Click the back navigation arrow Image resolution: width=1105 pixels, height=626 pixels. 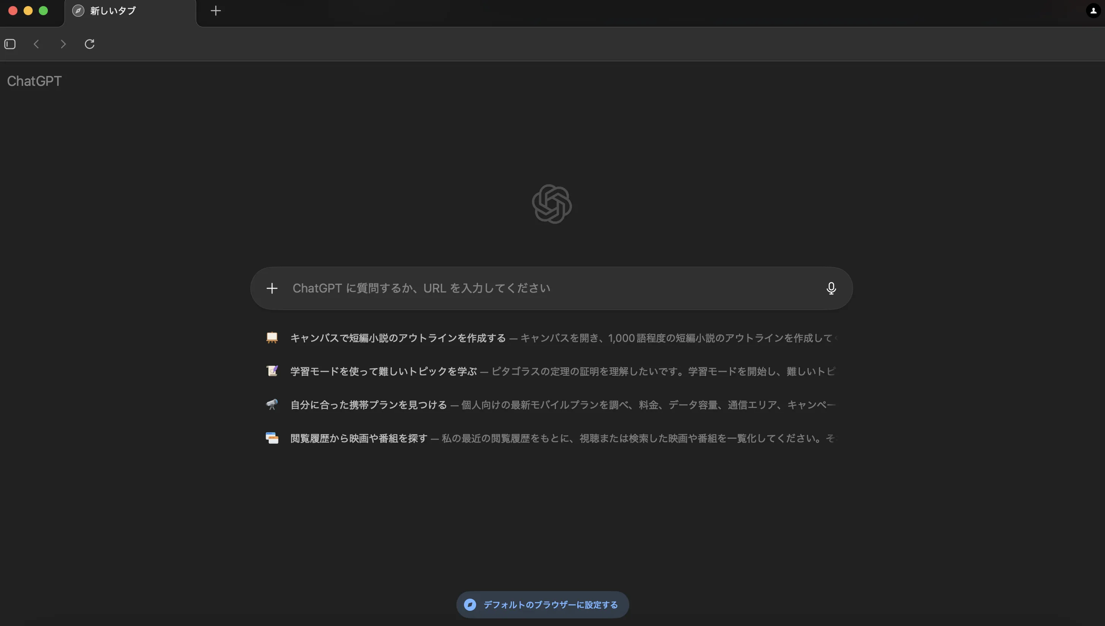36,44
